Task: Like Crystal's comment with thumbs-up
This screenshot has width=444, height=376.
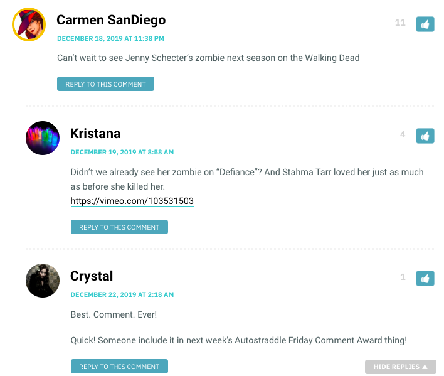Action: tap(425, 279)
